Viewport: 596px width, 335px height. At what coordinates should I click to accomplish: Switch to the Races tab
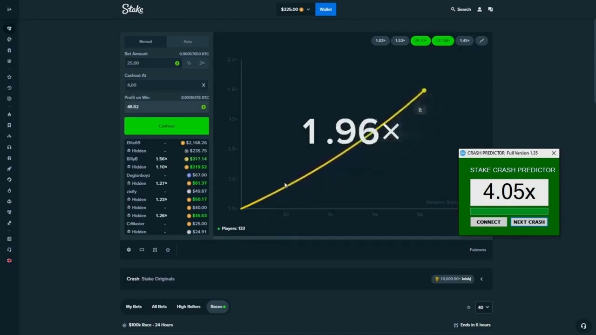point(218,307)
